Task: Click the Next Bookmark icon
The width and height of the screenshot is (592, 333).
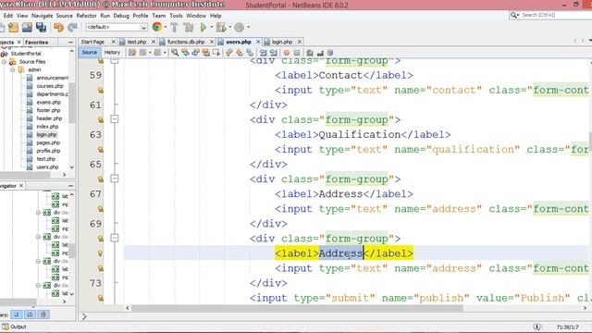Action: [240, 53]
